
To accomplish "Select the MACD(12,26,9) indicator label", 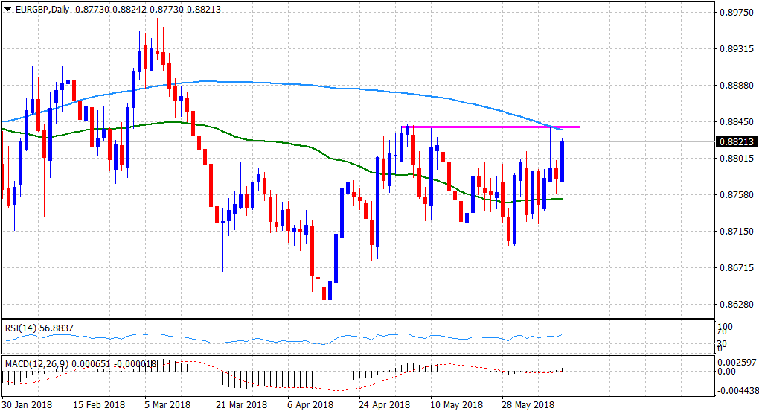I will 37,363.
